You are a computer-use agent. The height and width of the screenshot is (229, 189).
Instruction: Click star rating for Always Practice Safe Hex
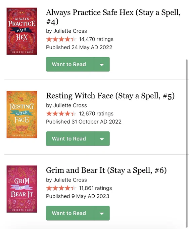61,39
